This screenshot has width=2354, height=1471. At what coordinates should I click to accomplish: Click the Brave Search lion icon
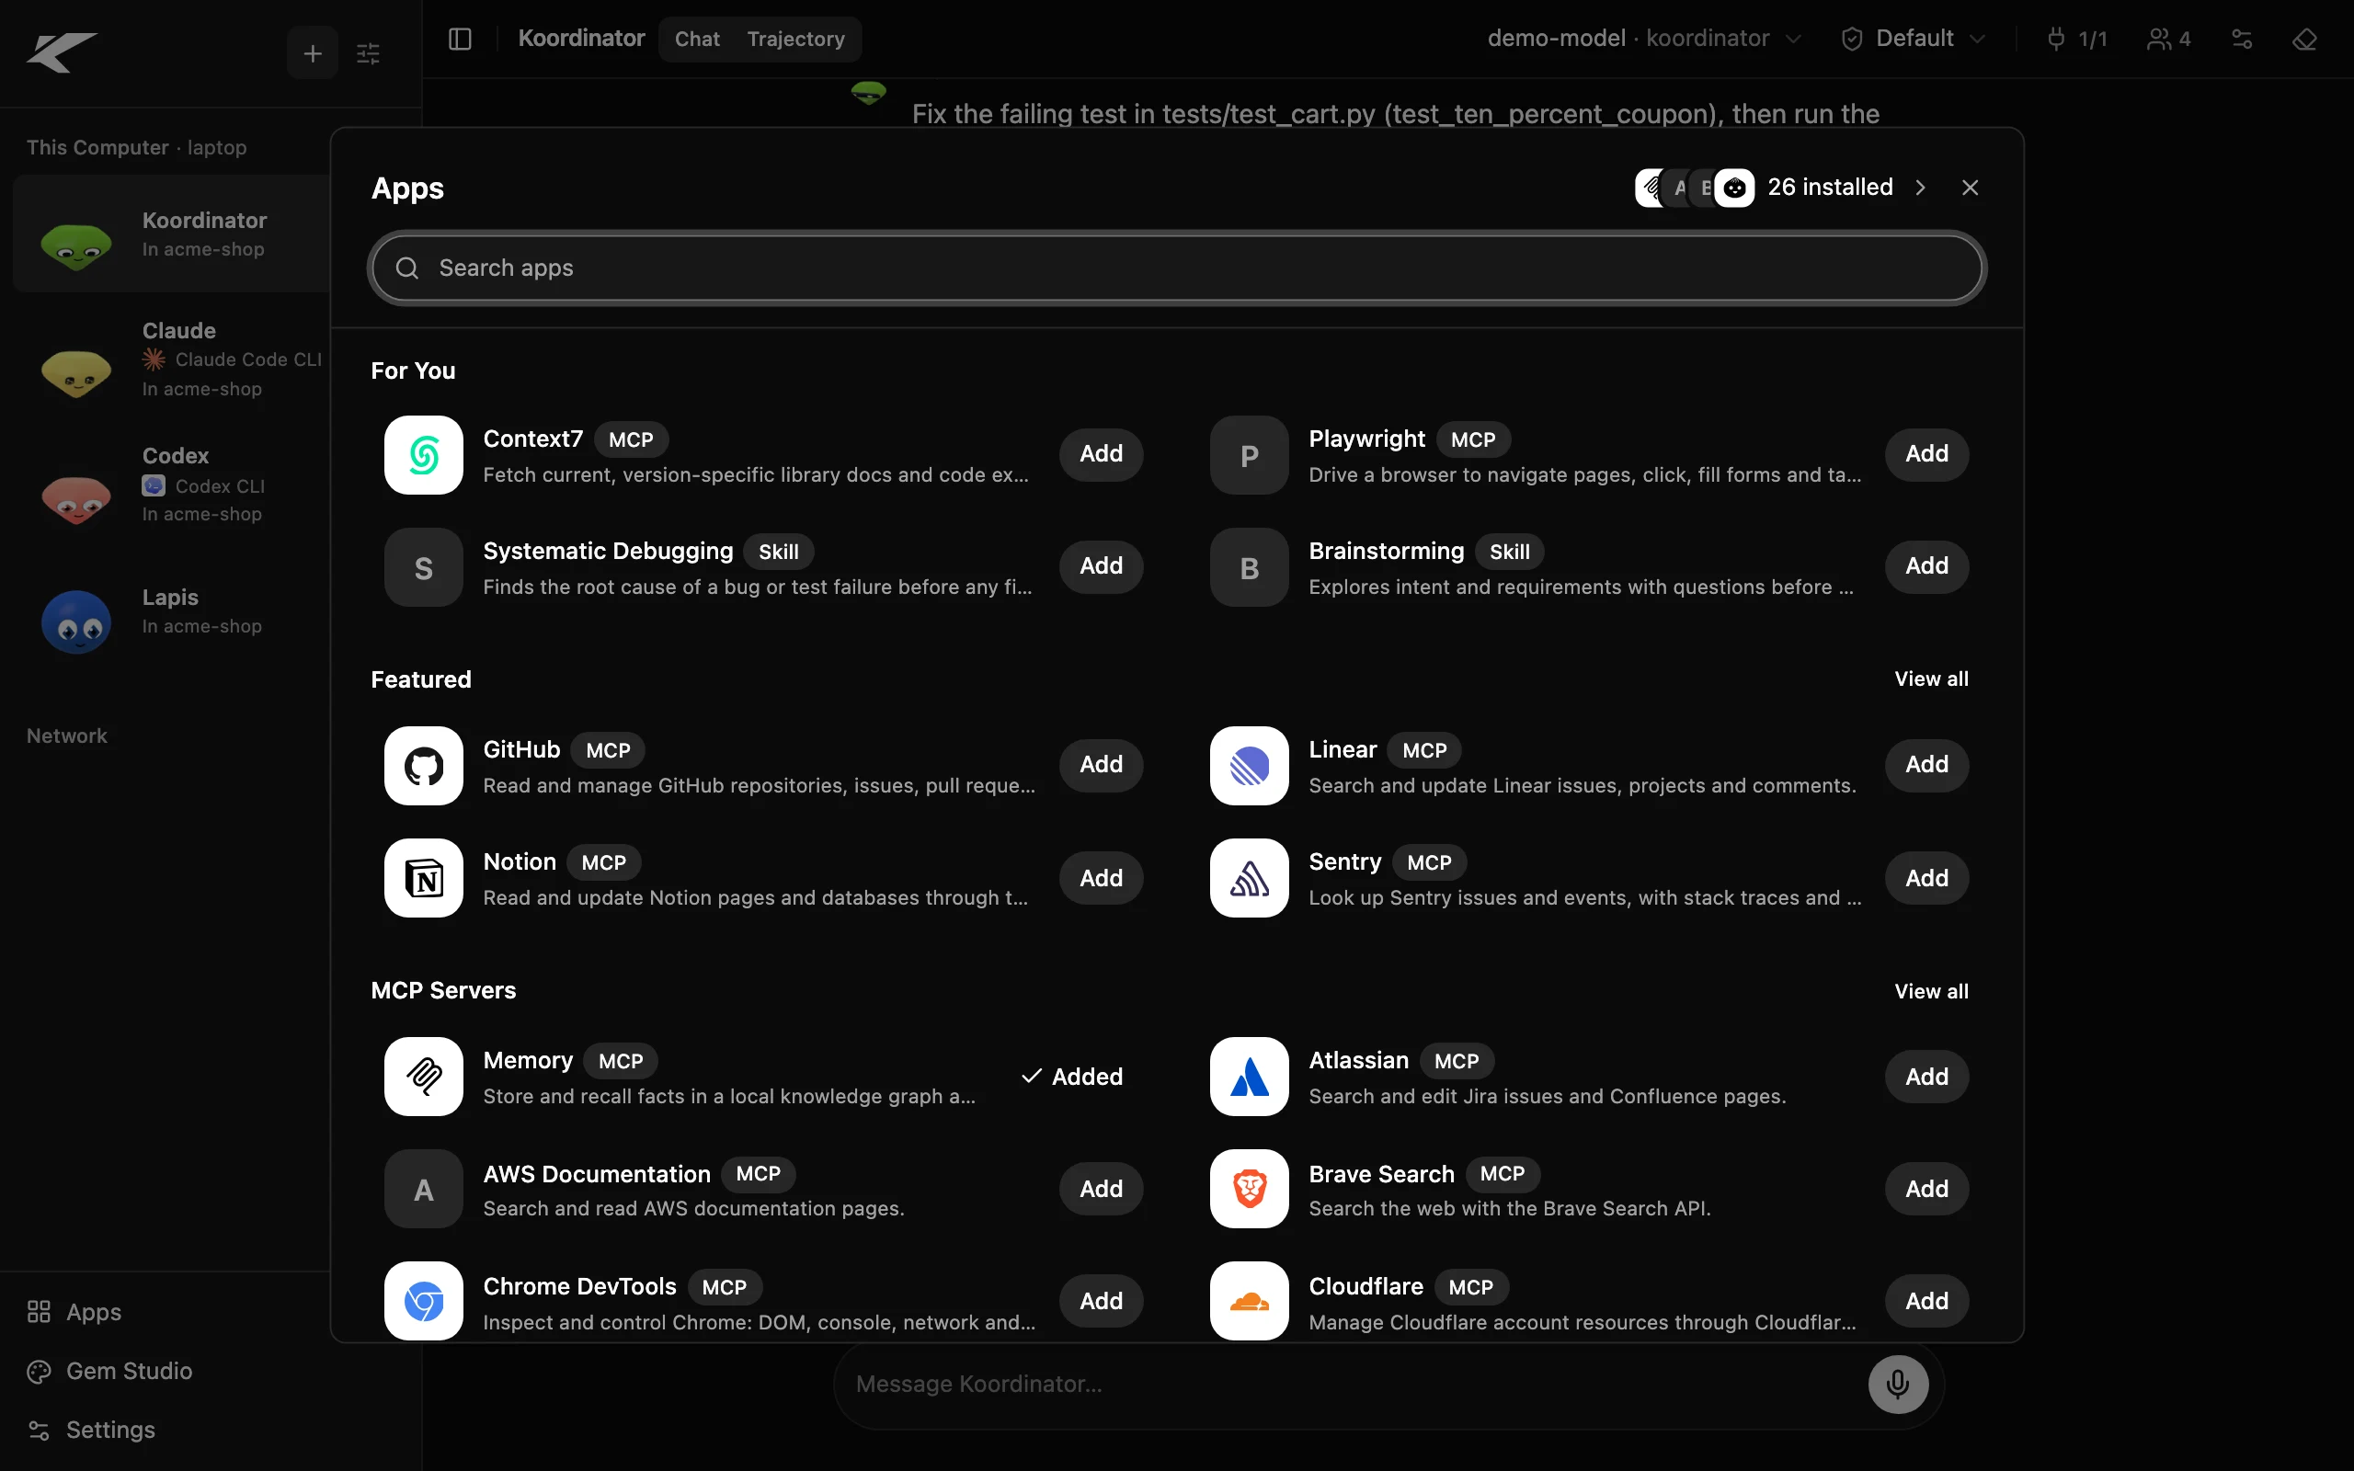pyautogui.click(x=1249, y=1189)
